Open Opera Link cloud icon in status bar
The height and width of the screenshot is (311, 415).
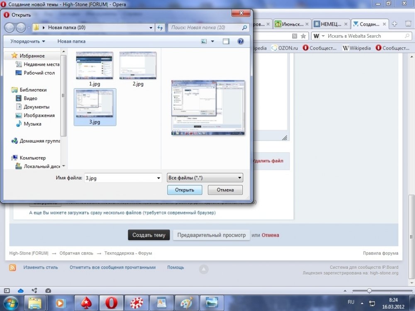tap(21, 291)
